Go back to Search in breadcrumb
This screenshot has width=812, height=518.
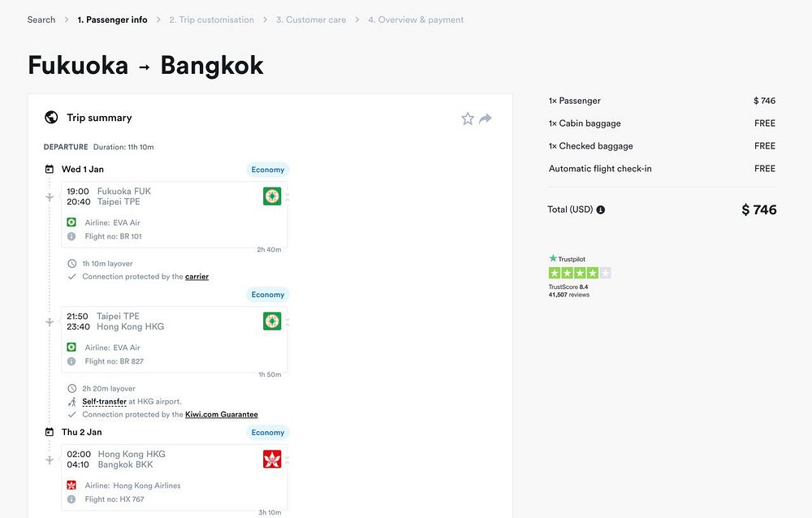41,19
